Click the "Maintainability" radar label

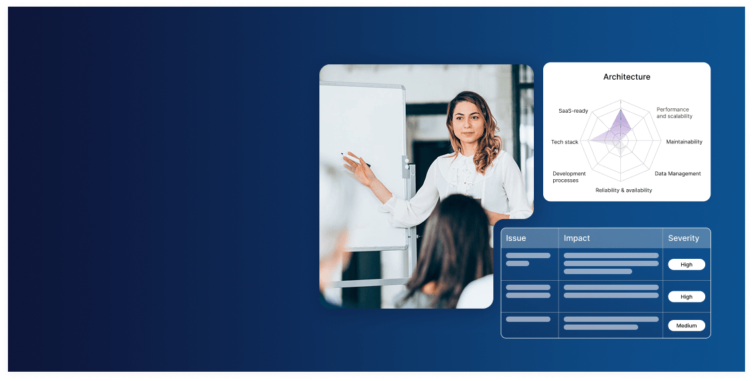pyautogui.click(x=684, y=142)
